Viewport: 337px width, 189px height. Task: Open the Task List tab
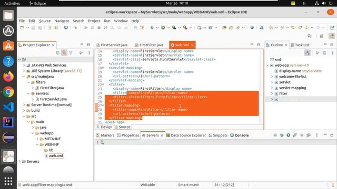point(300,45)
